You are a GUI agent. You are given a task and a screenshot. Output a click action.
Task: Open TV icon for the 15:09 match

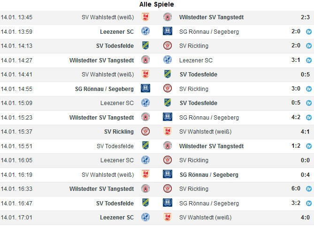309,103
